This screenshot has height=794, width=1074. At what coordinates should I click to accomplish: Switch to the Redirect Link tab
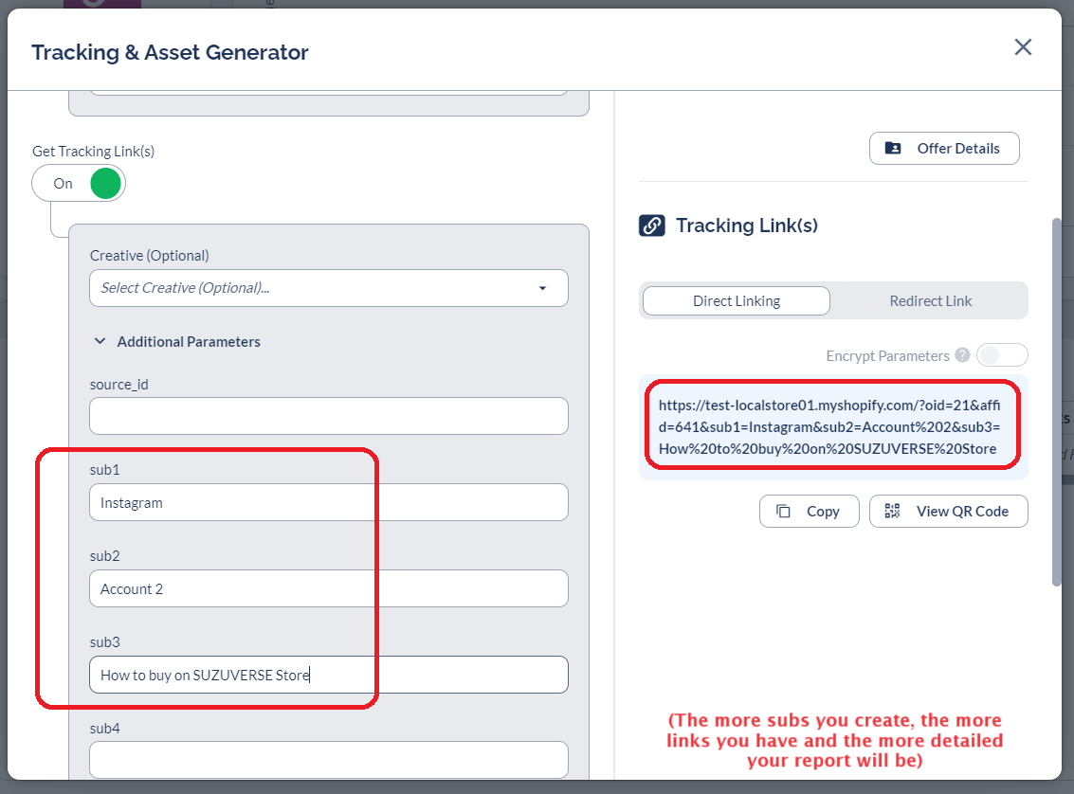930,301
